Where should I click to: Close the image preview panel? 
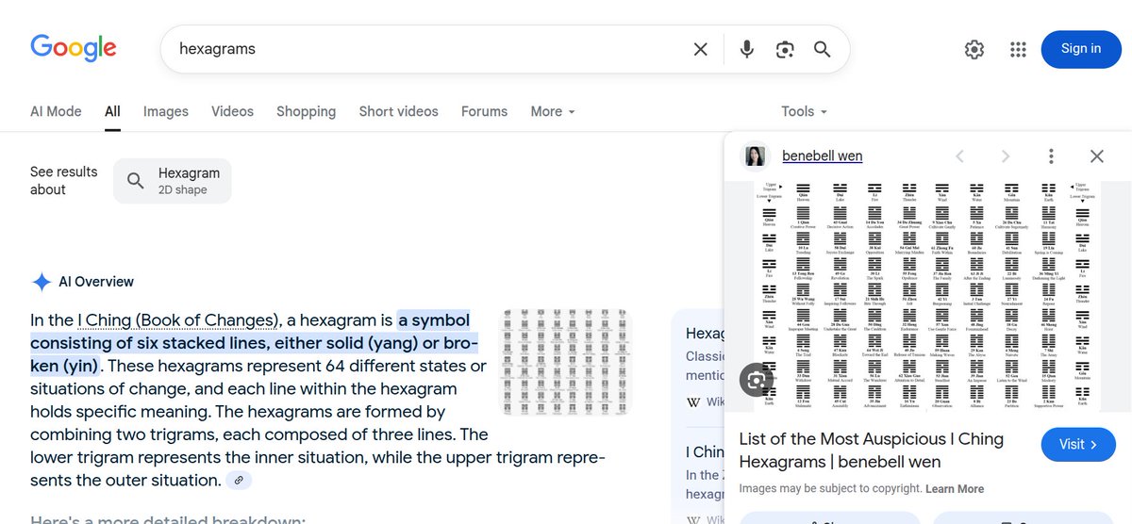(x=1096, y=156)
